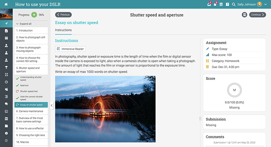The height and width of the screenshot is (147, 271).
Task: Open lesson 1. Introduction
Action: (31, 30)
